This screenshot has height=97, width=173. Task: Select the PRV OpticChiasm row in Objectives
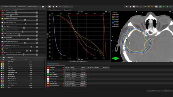[x=22, y=83]
